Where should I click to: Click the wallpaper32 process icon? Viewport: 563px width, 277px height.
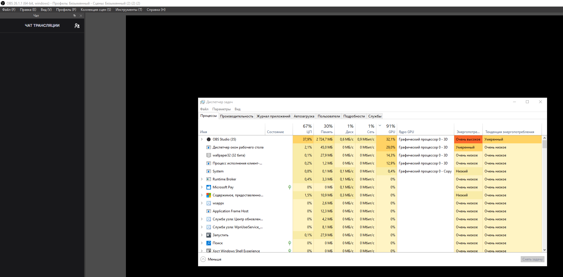click(209, 155)
